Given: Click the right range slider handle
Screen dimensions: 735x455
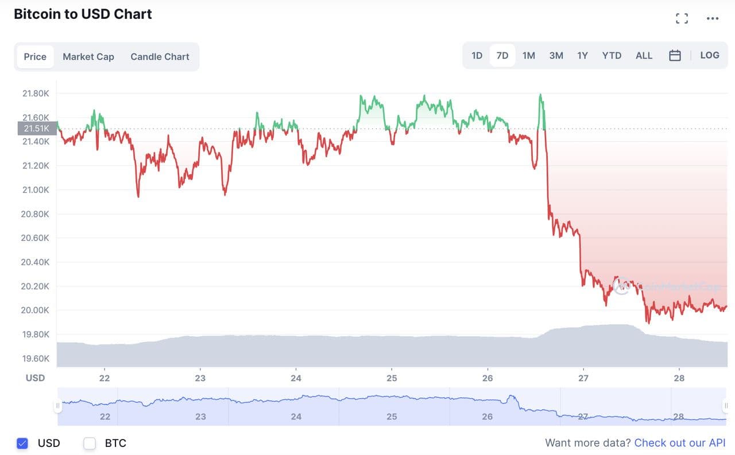Looking at the screenshot, I should coord(726,406).
